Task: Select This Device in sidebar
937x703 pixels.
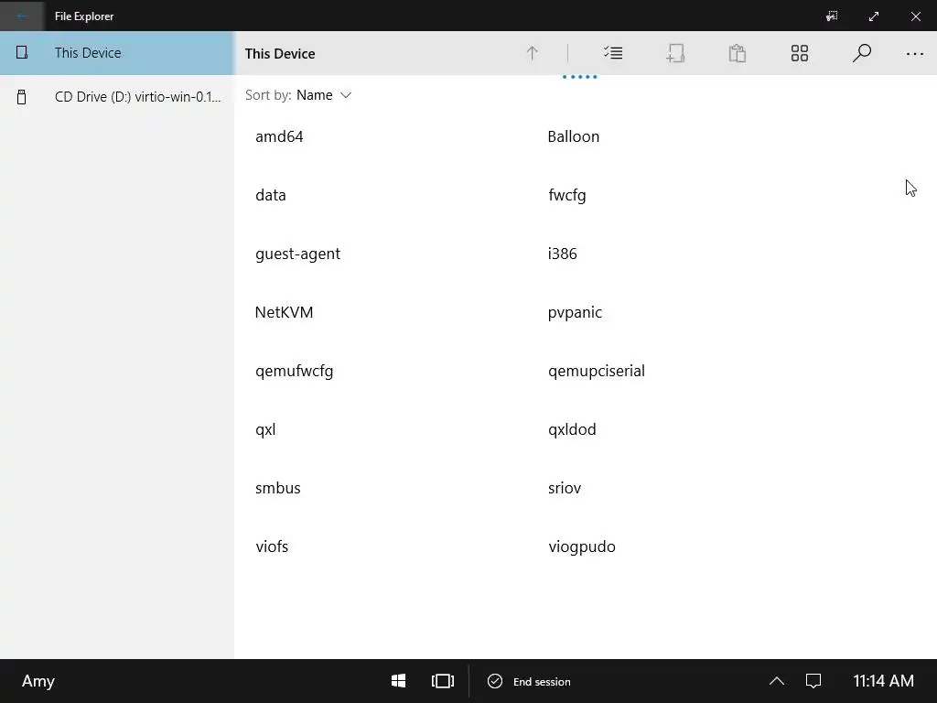Action: point(116,52)
